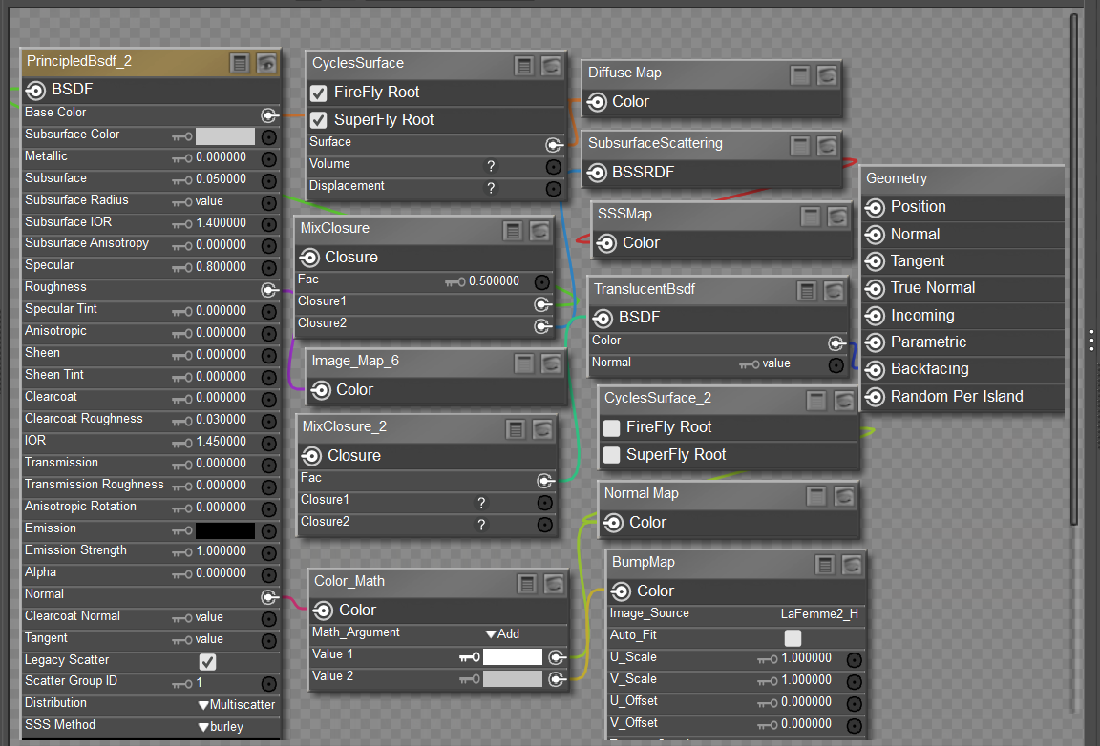Viewport: 1100px width, 746px height.
Task: Click Base Color input connector
Action: (x=268, y=115)
